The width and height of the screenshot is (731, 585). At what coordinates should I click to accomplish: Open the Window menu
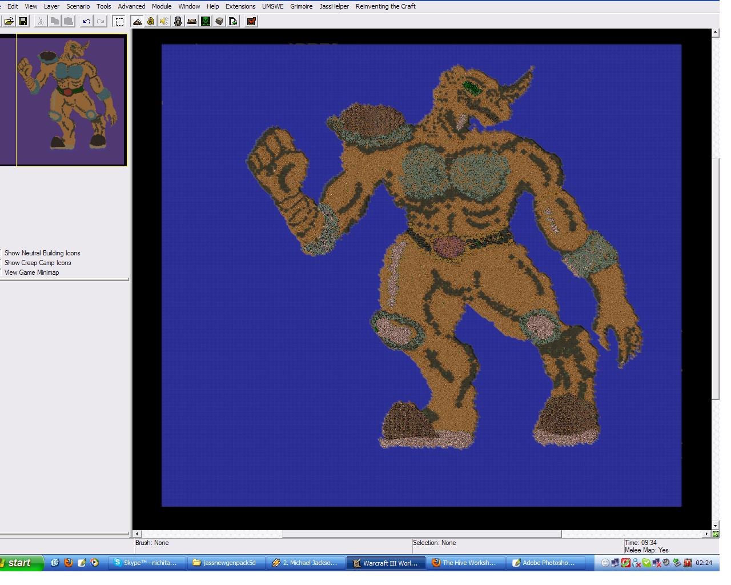pos(189,6)
